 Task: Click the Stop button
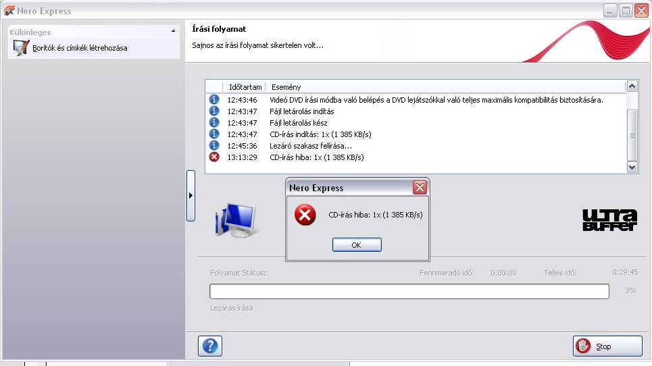(607, 346)
